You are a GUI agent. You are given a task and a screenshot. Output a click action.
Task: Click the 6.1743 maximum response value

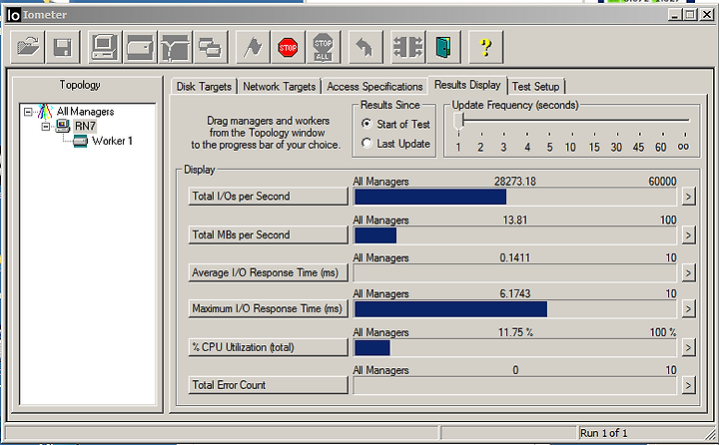515,293
